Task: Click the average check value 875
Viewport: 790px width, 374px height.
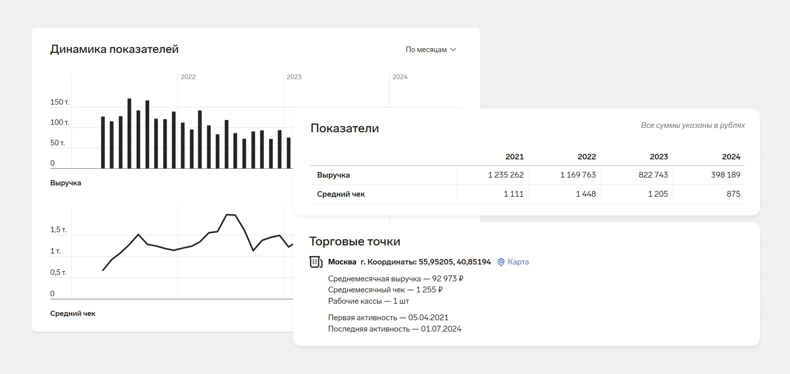Action: point(733,194)
